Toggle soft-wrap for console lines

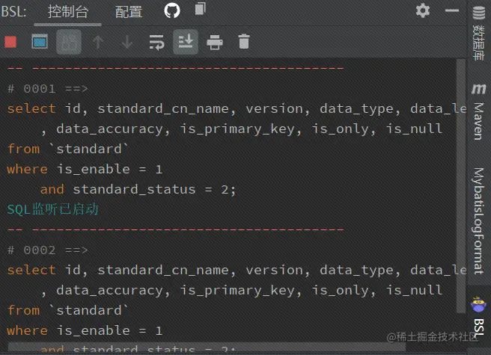(156, 42)
